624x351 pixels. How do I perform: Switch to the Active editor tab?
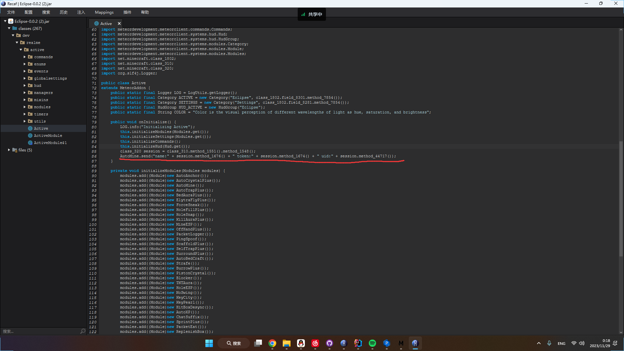[106, 23]
